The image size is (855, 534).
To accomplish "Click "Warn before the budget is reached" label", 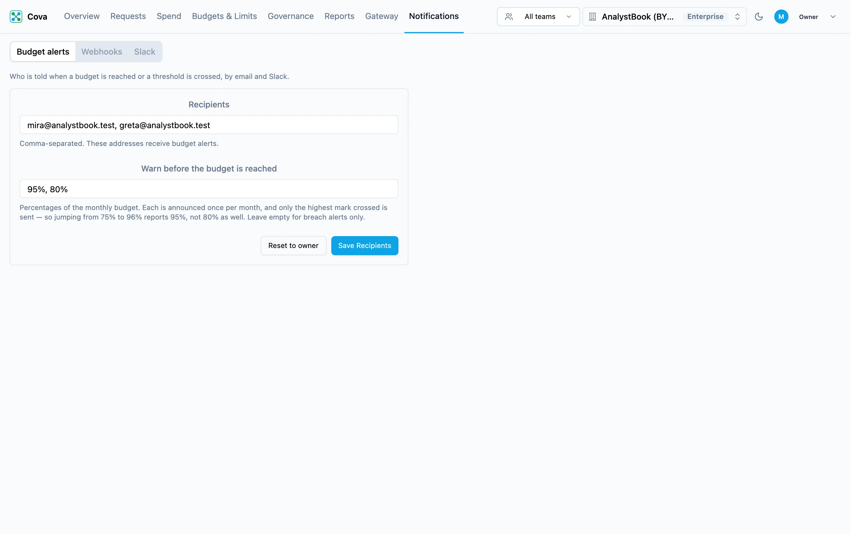I will pos(209,169).
